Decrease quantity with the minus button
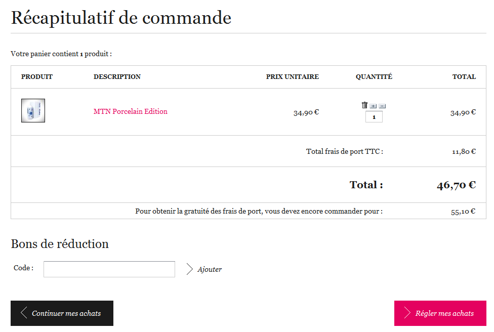This screenshot has height=332, width=494. point(382,106)
